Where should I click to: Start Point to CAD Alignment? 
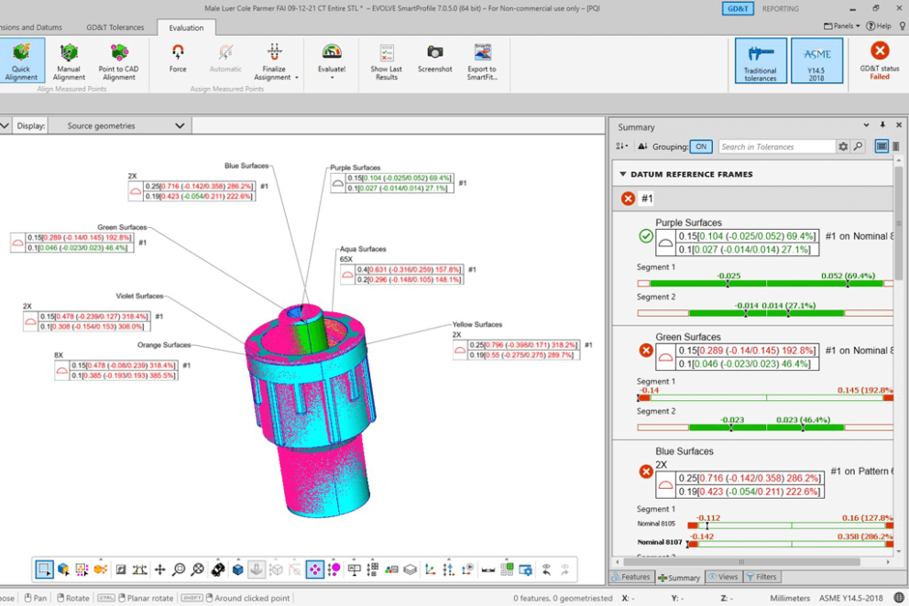[119, 60]
